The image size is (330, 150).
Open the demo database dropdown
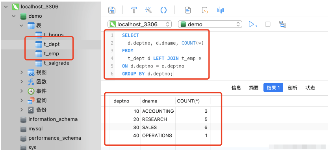click(210, 24)
